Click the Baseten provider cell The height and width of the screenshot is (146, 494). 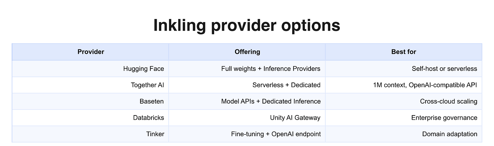(91, 101)
